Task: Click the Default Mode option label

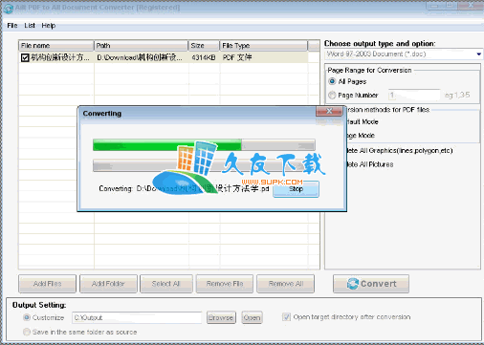Action: [x=363, y=122]
